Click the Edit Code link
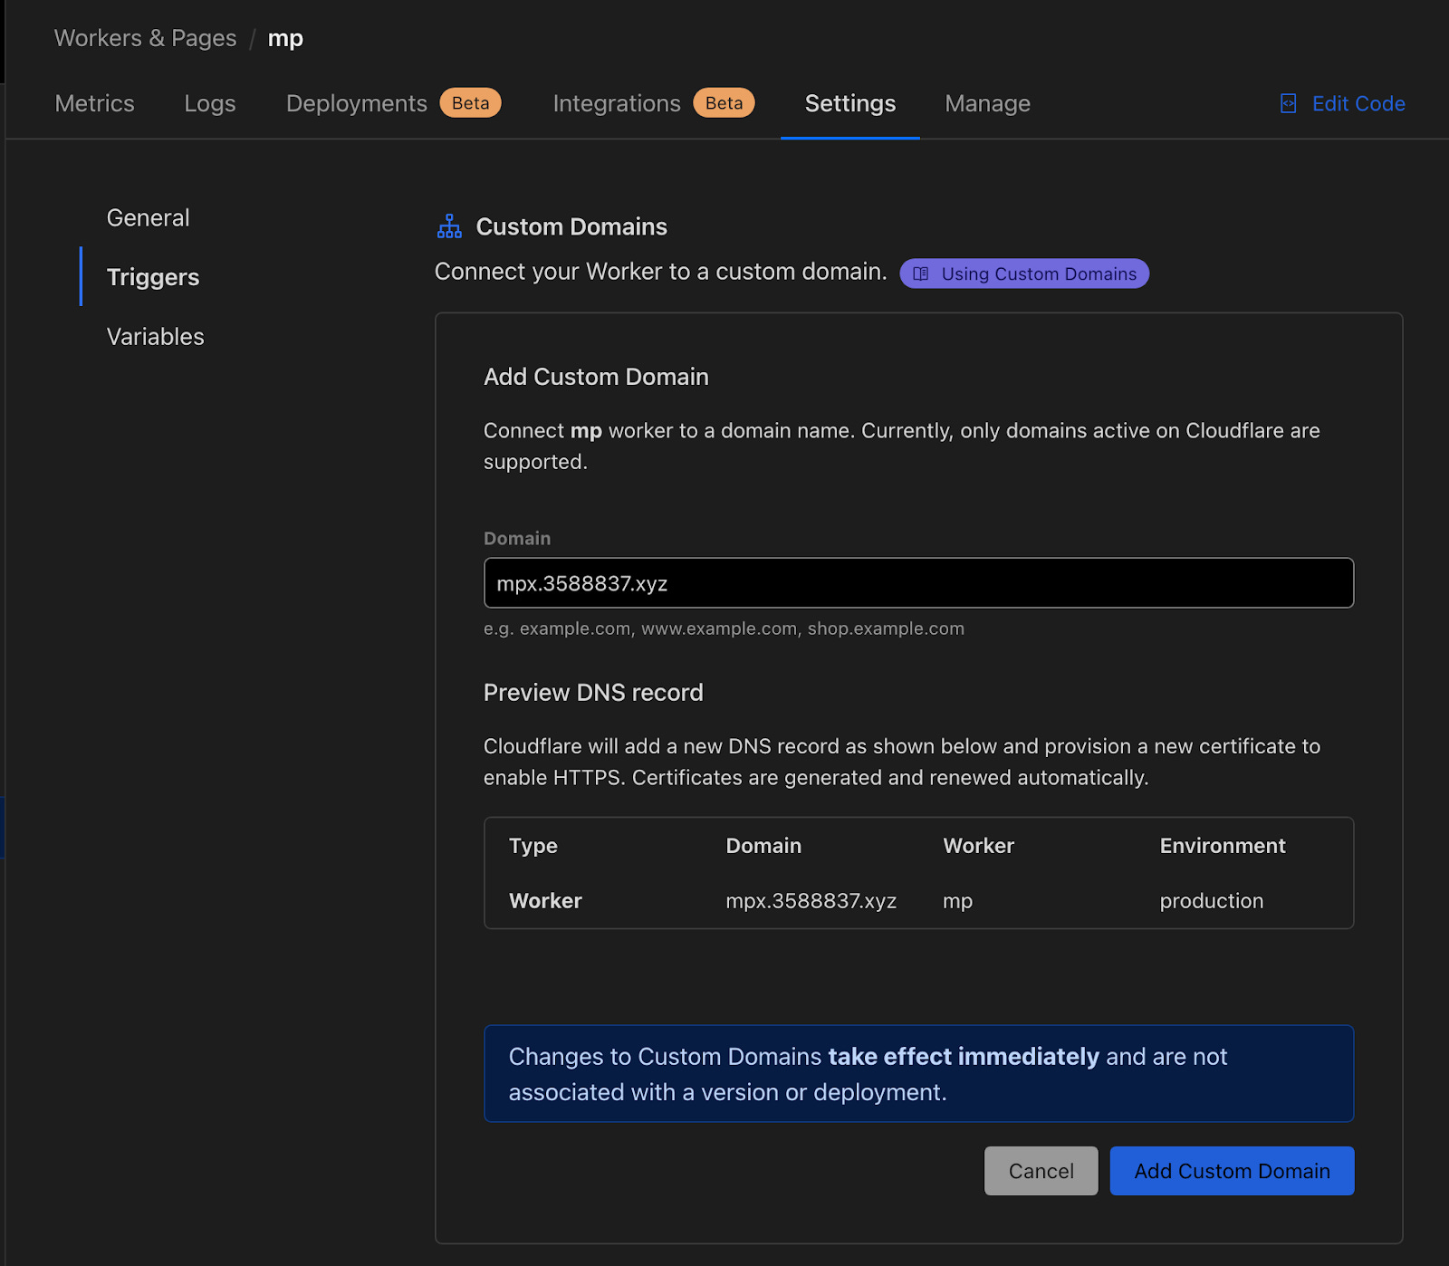The image size is (1449, 1266). 1343,103
